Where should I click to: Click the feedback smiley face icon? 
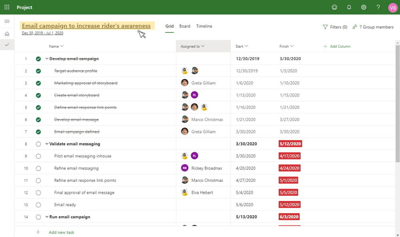click(334, 7)
